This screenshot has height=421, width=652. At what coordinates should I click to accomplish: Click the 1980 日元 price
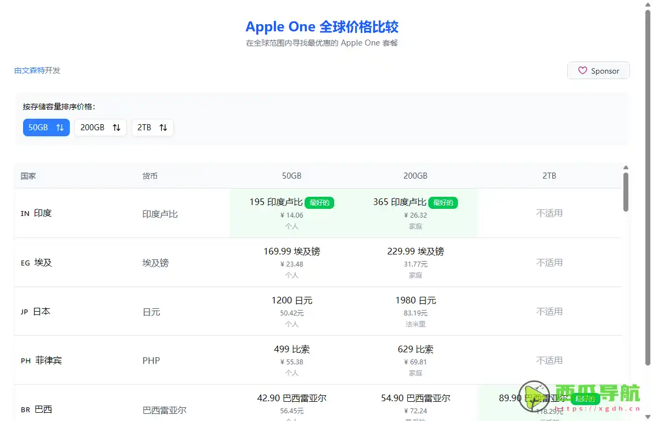(x=416, y=301)
